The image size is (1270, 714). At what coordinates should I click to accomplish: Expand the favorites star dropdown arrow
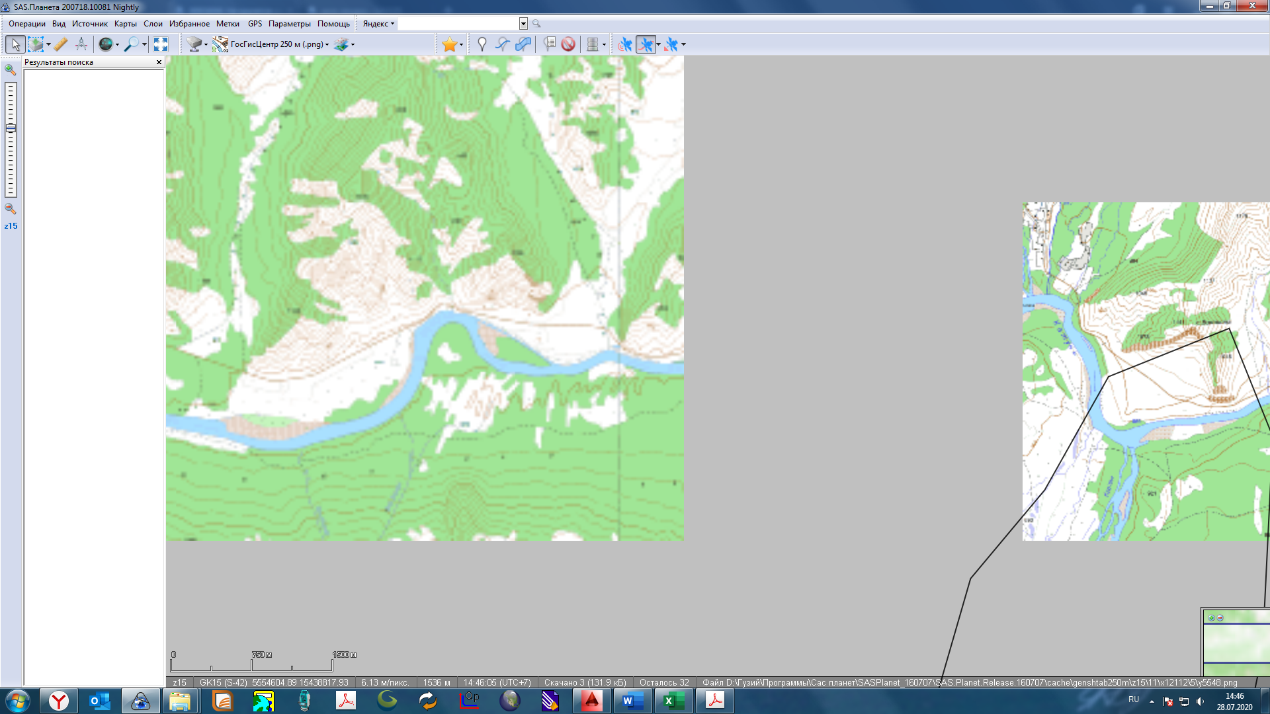coord(461,44)
